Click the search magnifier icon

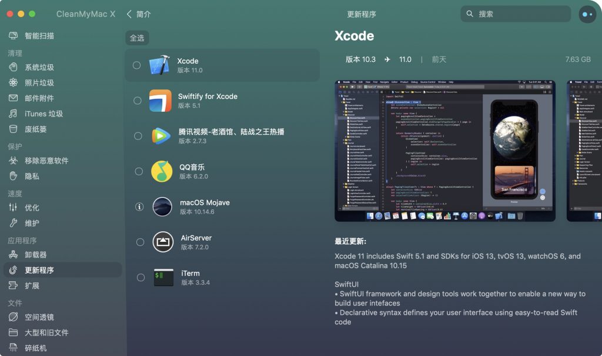470,14
